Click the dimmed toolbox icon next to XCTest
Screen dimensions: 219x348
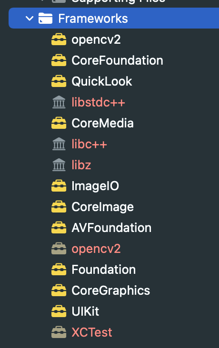59,332
